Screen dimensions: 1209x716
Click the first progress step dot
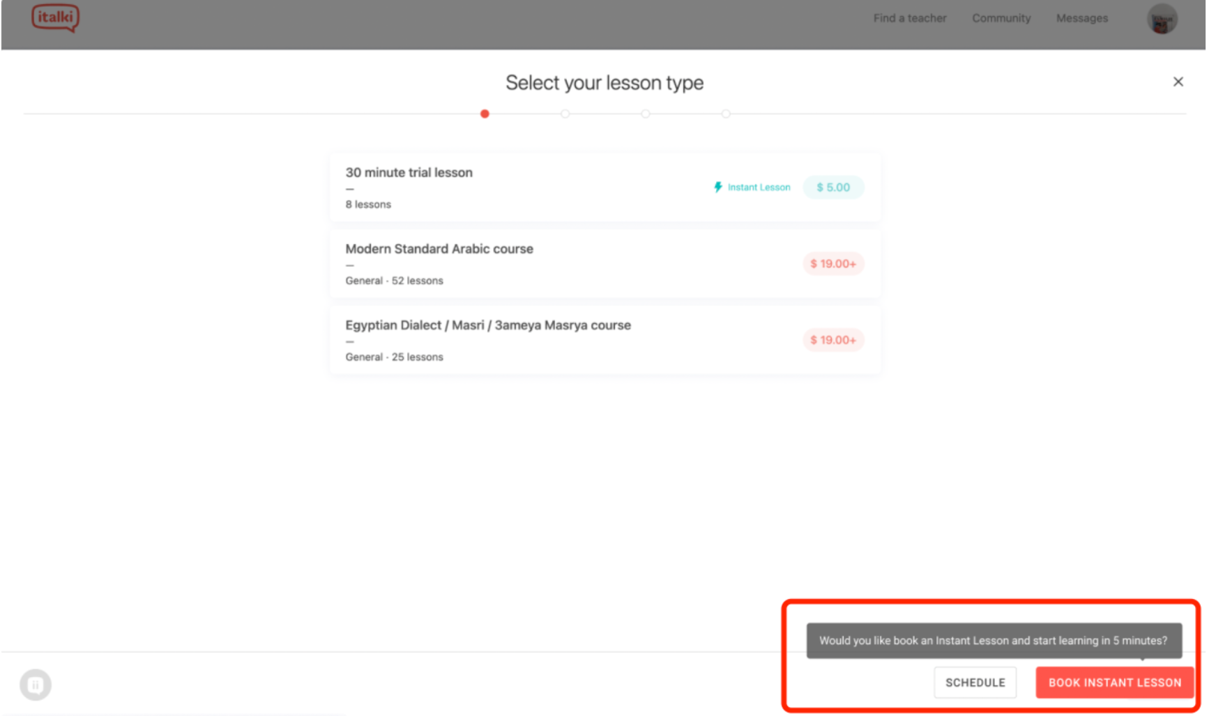(x=485, y=114)
